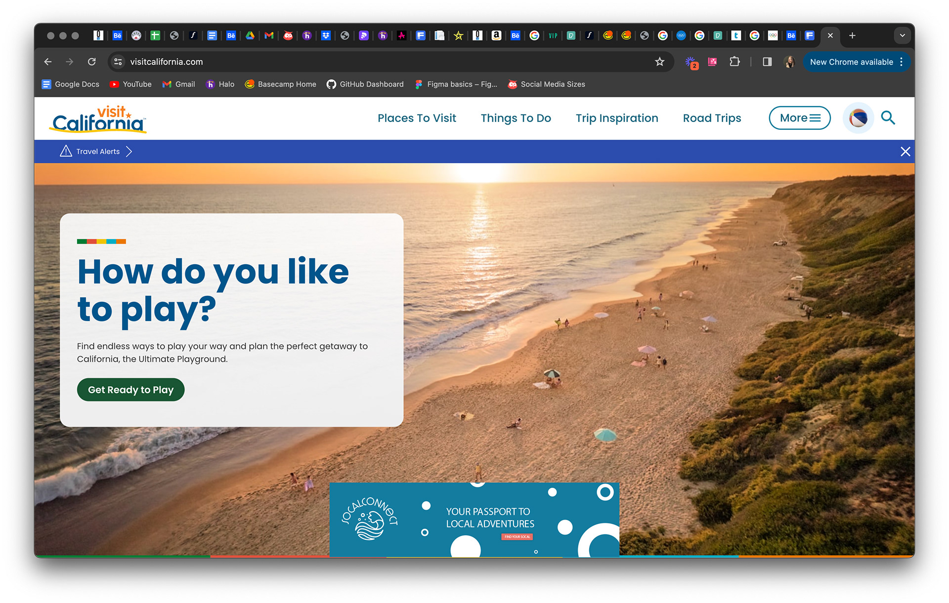Click New Chrome available button

pyautogui.click(x=851, y=62)
